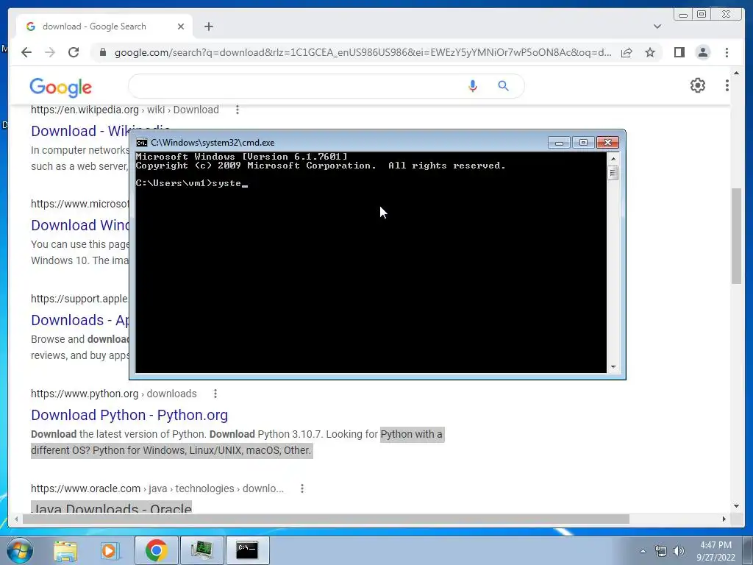
Task: Open options for the Wikipedia result
Action: tap(238, 110)
